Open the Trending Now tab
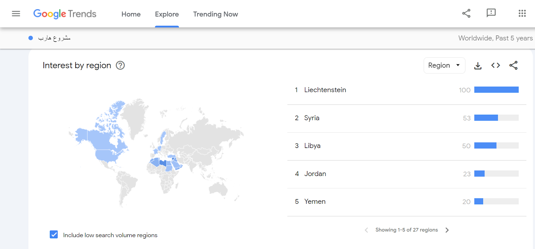 (x=215, y=14)
